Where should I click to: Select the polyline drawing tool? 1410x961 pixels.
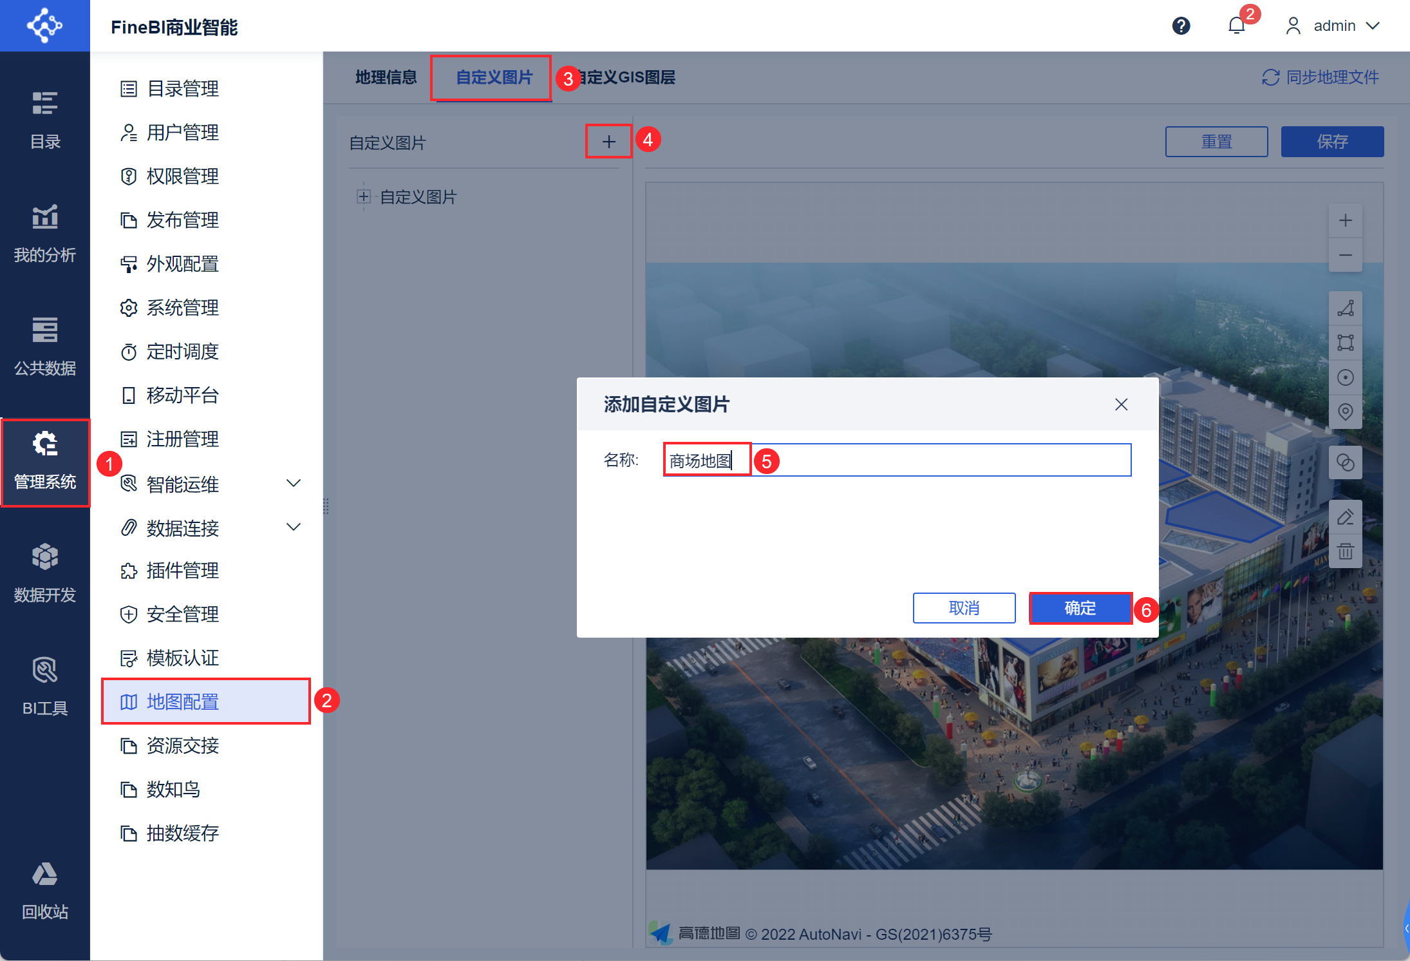[x=1345, y=309]
